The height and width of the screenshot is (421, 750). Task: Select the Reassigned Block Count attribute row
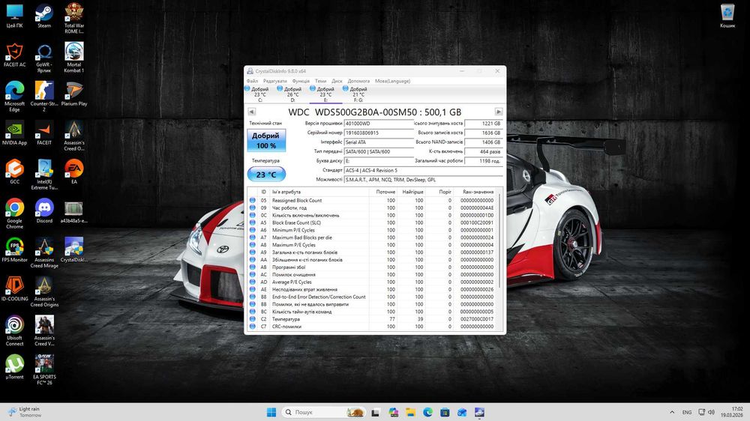(x=297, y=201)
